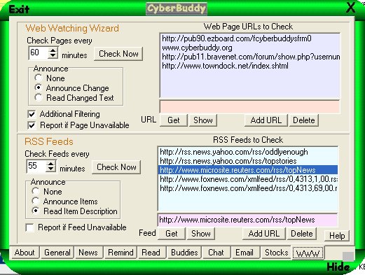This screenshot has height=275, width=365.
Task: Toggle Additional Filtering checkbox
Action: pyautogui.click(x=32, y=114)
